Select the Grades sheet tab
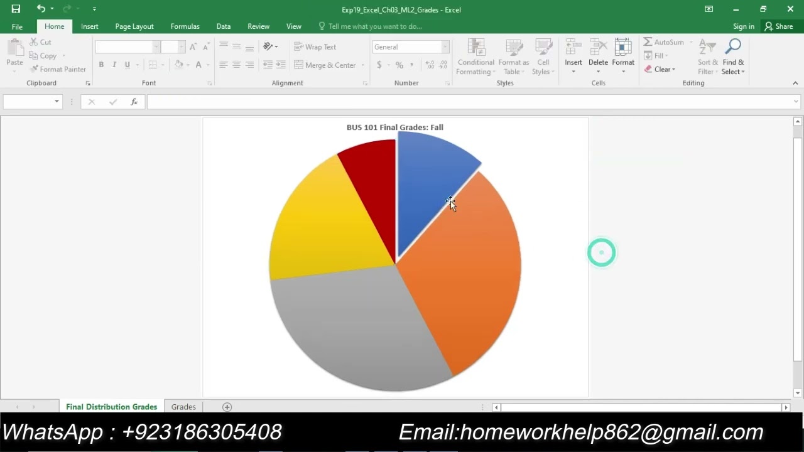 (183, 407)
